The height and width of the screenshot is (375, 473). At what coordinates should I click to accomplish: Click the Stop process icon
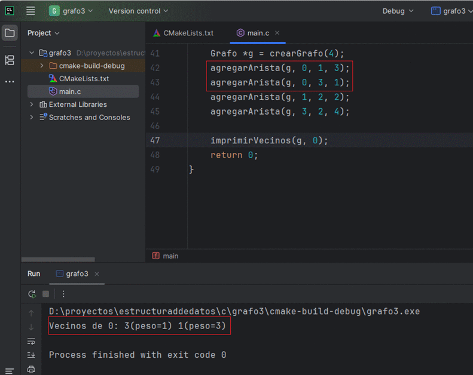(x=45, y=294)
